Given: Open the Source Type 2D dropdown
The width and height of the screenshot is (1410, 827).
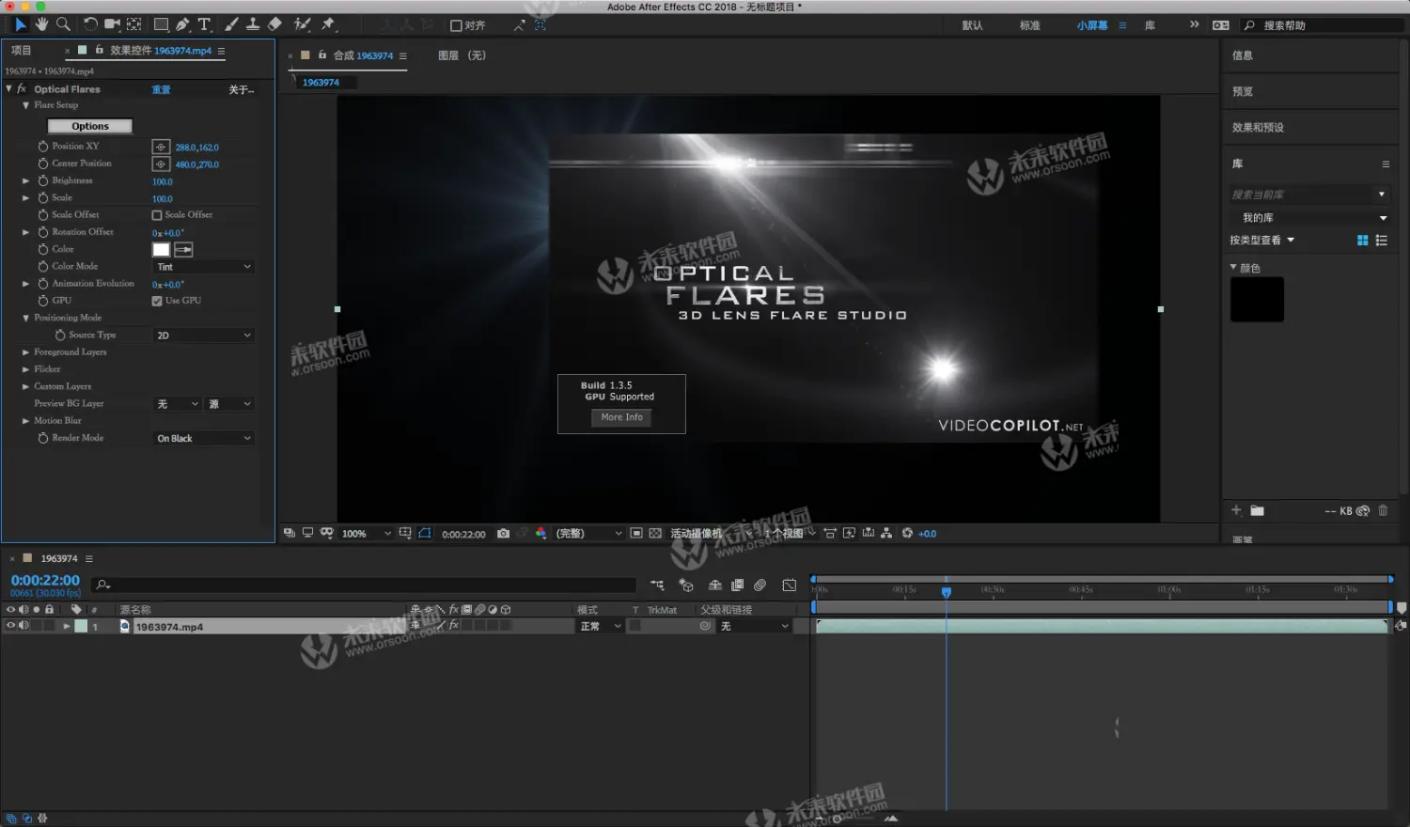Looking at the screenshot, I should pos(204,335).
